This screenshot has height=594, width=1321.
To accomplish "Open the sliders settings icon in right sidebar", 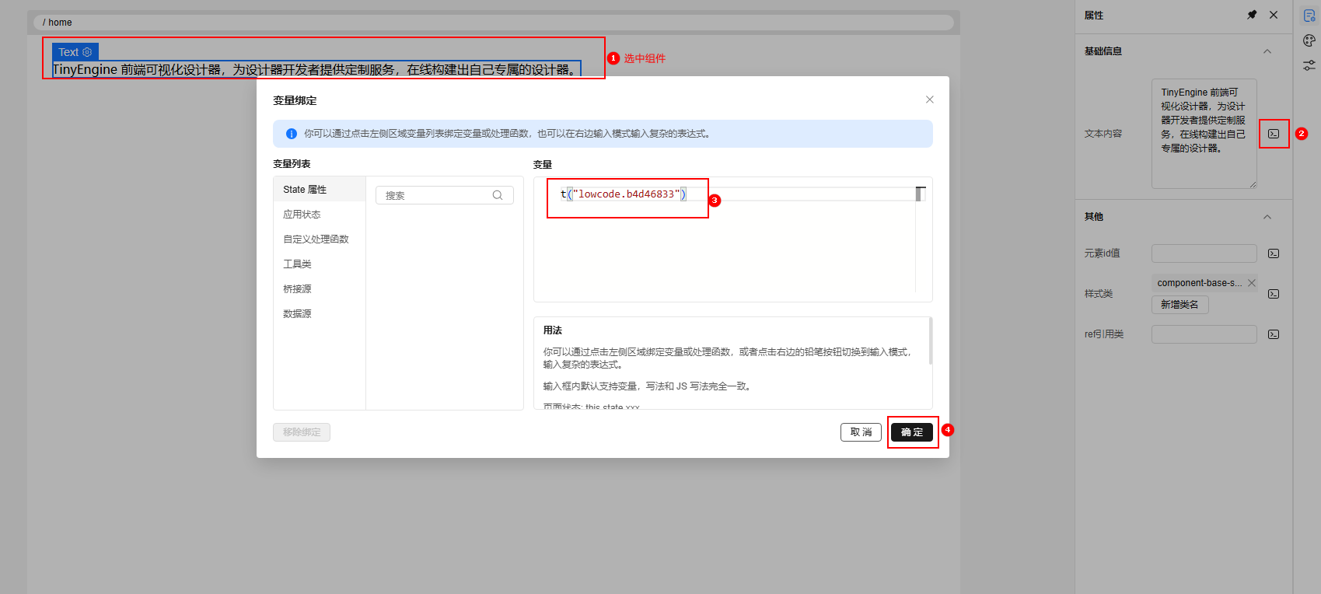I will (1309, 65).
